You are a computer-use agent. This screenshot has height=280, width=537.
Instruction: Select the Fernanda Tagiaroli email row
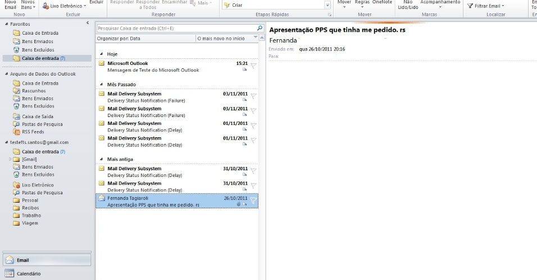(x=177, y=201)
